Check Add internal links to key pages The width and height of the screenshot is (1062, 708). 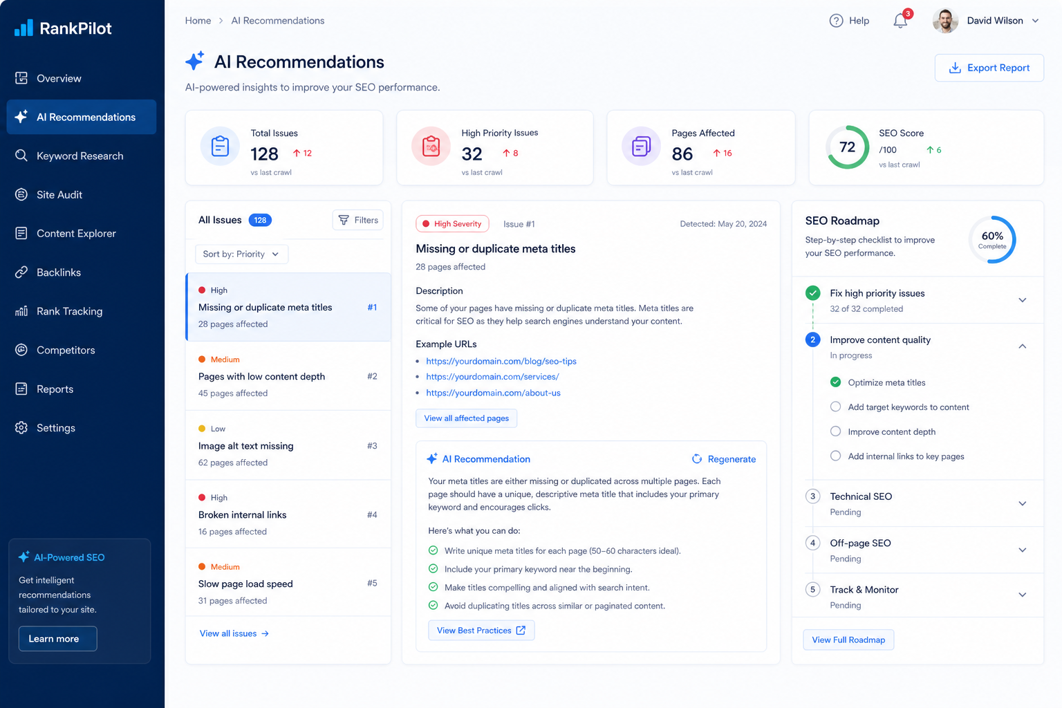pos(835,456)
